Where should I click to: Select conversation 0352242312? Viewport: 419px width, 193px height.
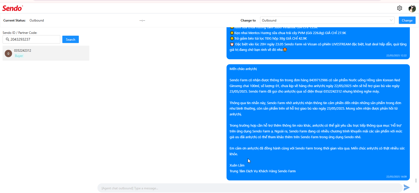click(x=46, y=53)
